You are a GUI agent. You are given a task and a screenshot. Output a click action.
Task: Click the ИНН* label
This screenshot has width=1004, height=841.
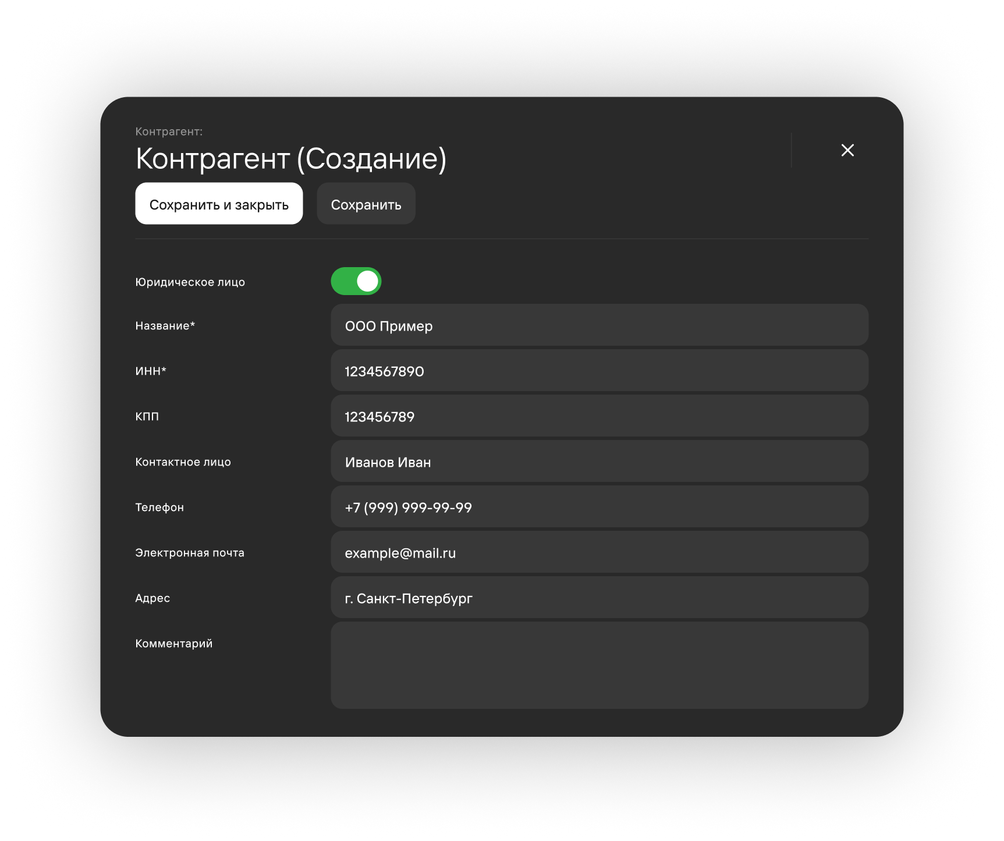[x=151, y=371]
